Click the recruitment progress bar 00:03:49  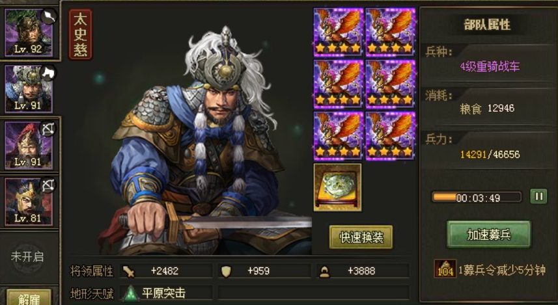tap(477, 197)
